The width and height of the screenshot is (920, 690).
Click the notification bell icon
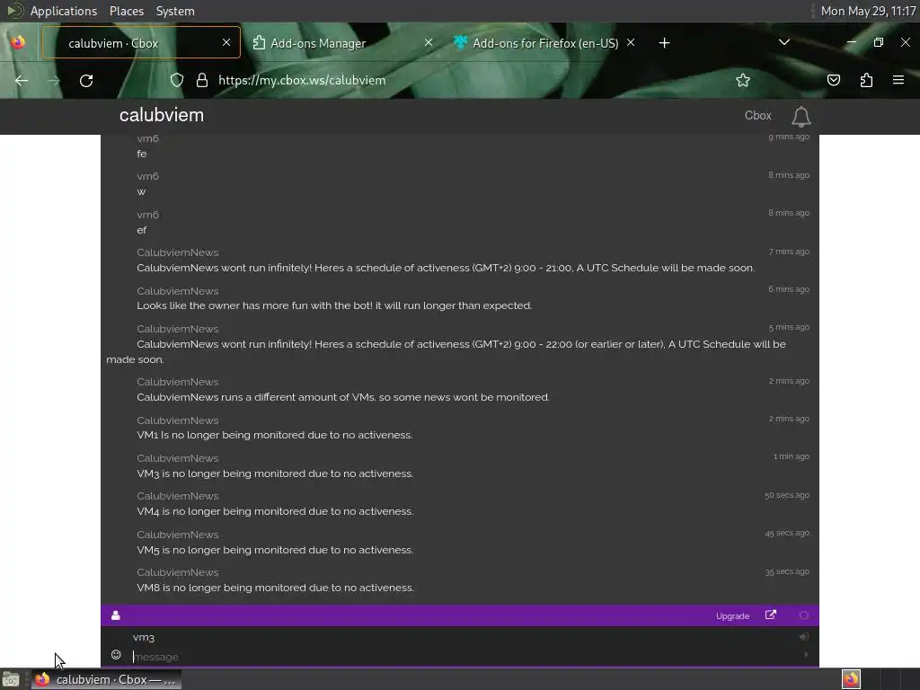801,116
